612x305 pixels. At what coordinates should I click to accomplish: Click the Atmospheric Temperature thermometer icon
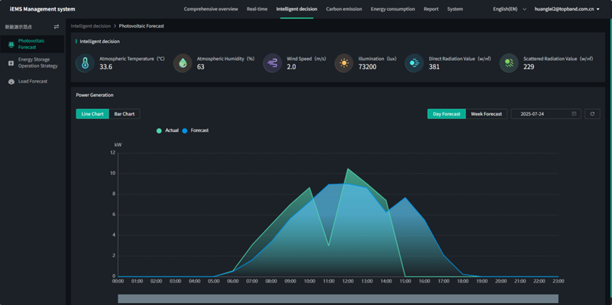click(x=85, y=63)
